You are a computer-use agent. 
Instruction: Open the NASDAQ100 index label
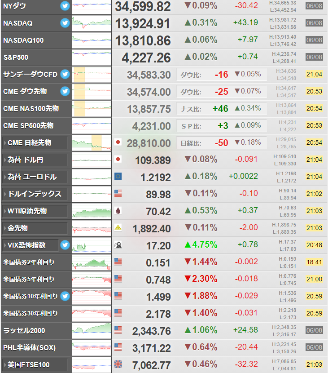(23, 40)
